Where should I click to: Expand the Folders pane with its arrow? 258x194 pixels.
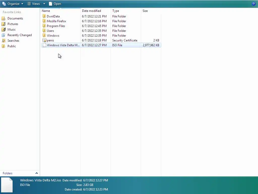[37, 173]
